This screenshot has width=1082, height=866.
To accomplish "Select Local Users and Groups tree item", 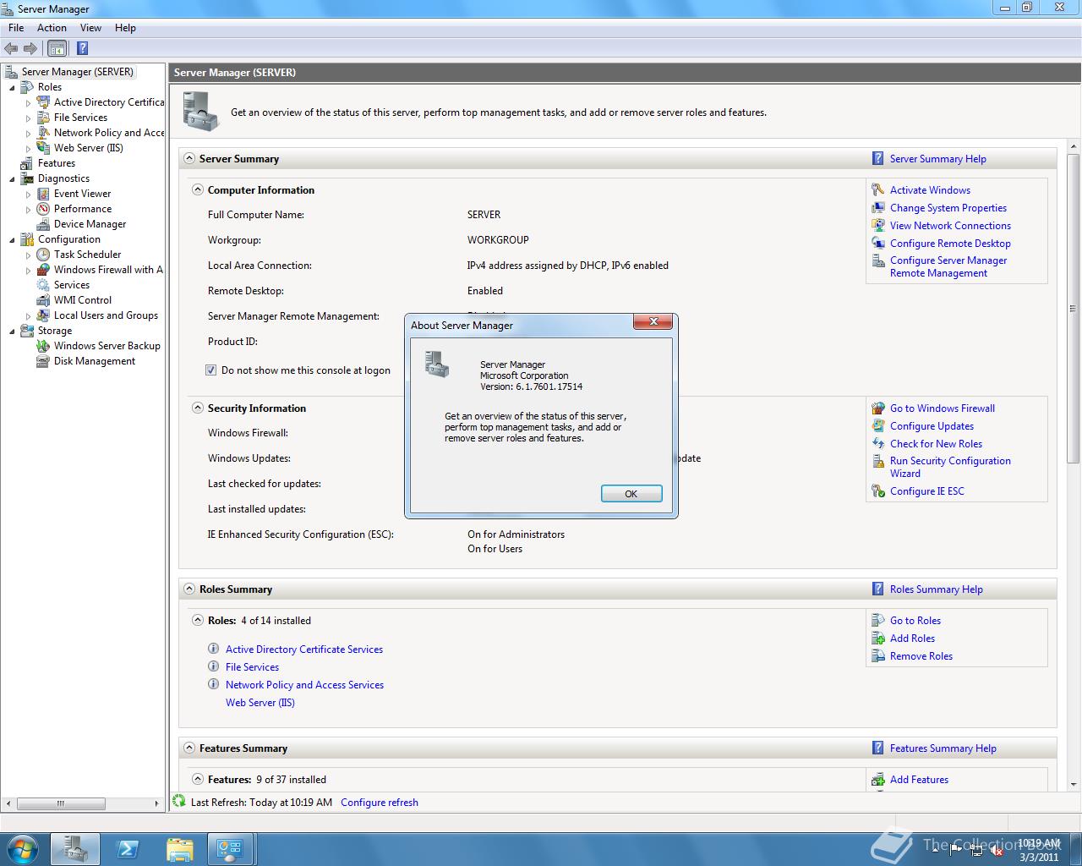I will pyautogui.click(x=106, y=315).
